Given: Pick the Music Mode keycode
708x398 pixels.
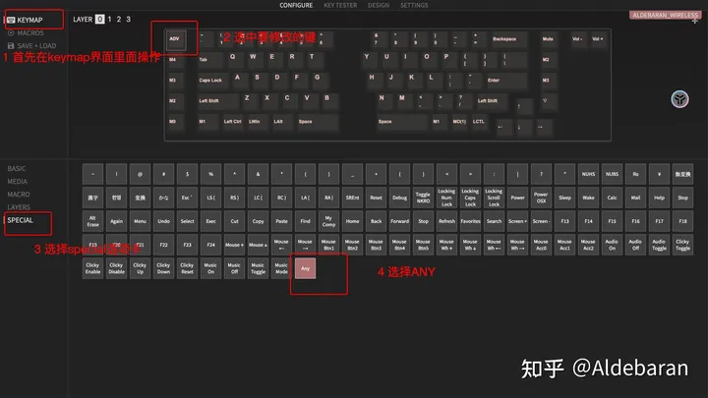Looking at the screenshot, I should (281, 268).
